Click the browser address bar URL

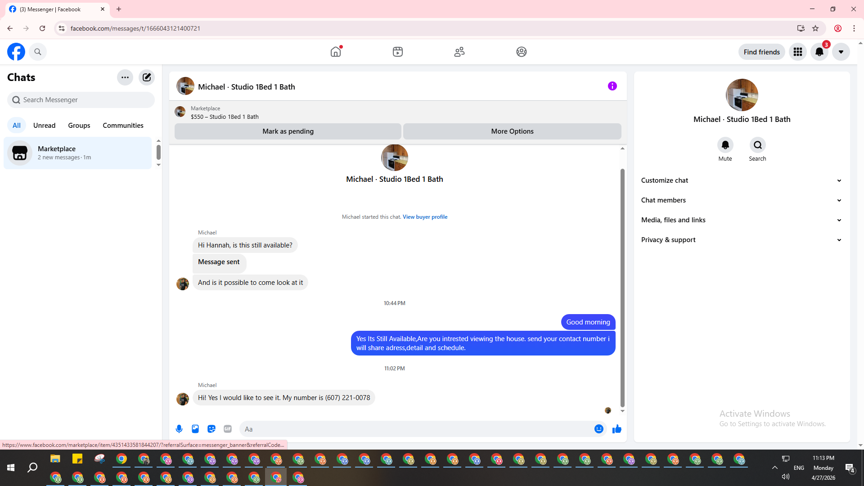135,28
